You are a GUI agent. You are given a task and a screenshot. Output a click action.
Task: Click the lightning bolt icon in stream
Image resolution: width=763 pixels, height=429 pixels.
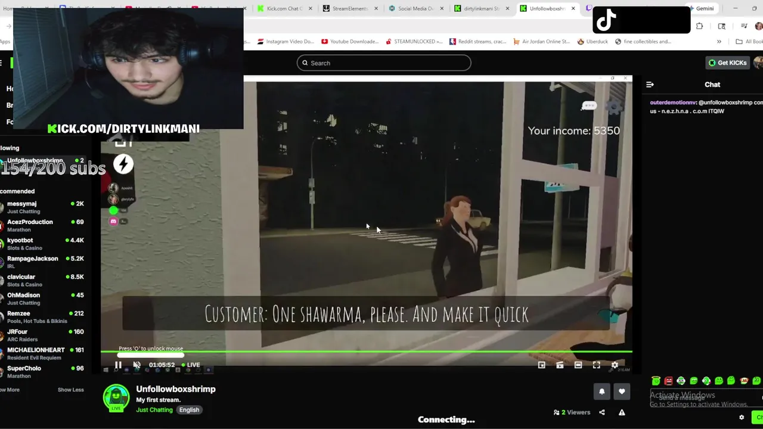123,164
